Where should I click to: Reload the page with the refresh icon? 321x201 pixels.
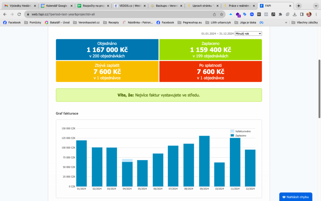[x=19, y=14]
